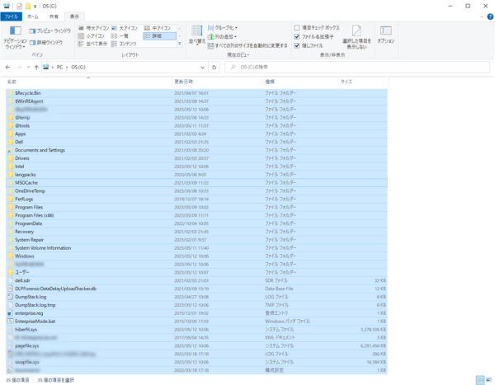Refresh the folder view

click(214, 68)
